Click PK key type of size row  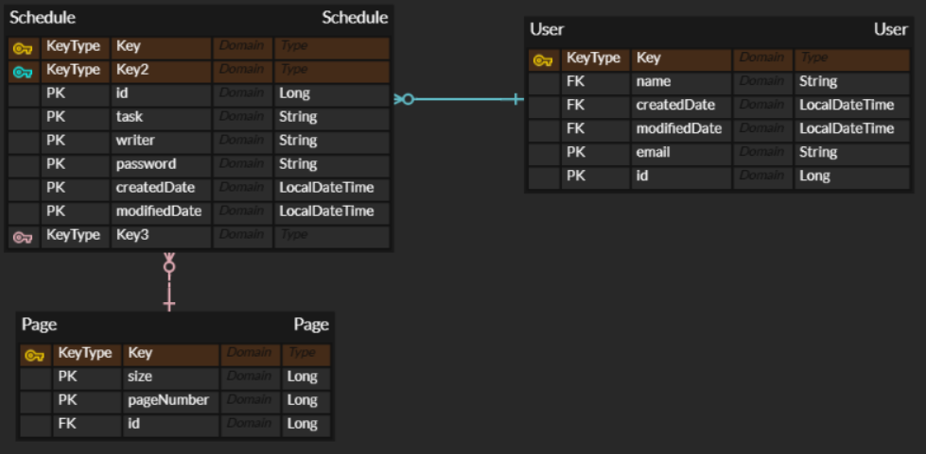pyautogui.click(x=87, y=378)
